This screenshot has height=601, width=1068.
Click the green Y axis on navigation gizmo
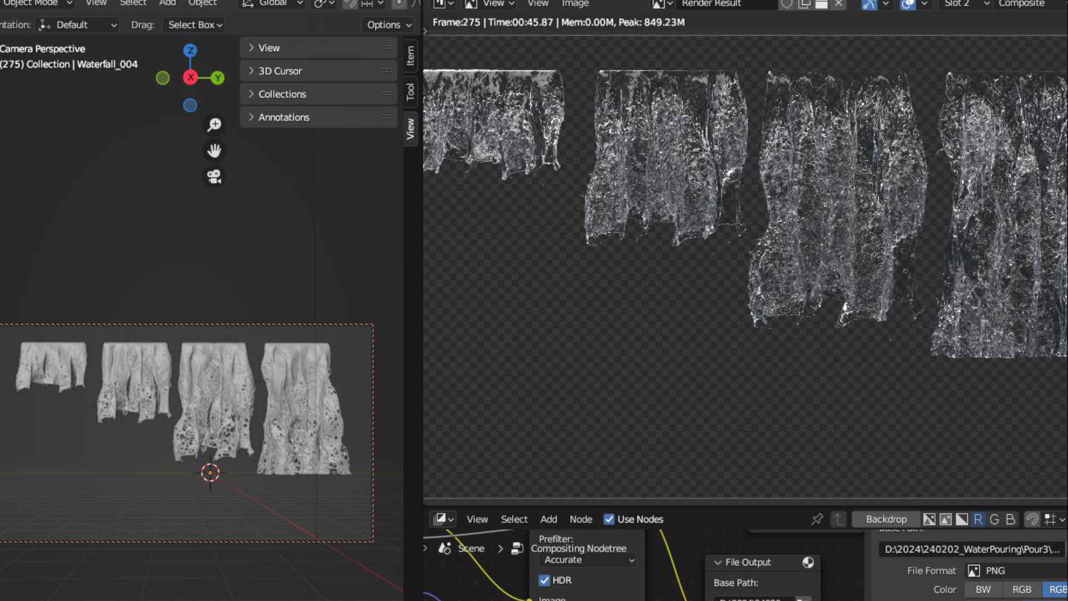coord(217,78)
